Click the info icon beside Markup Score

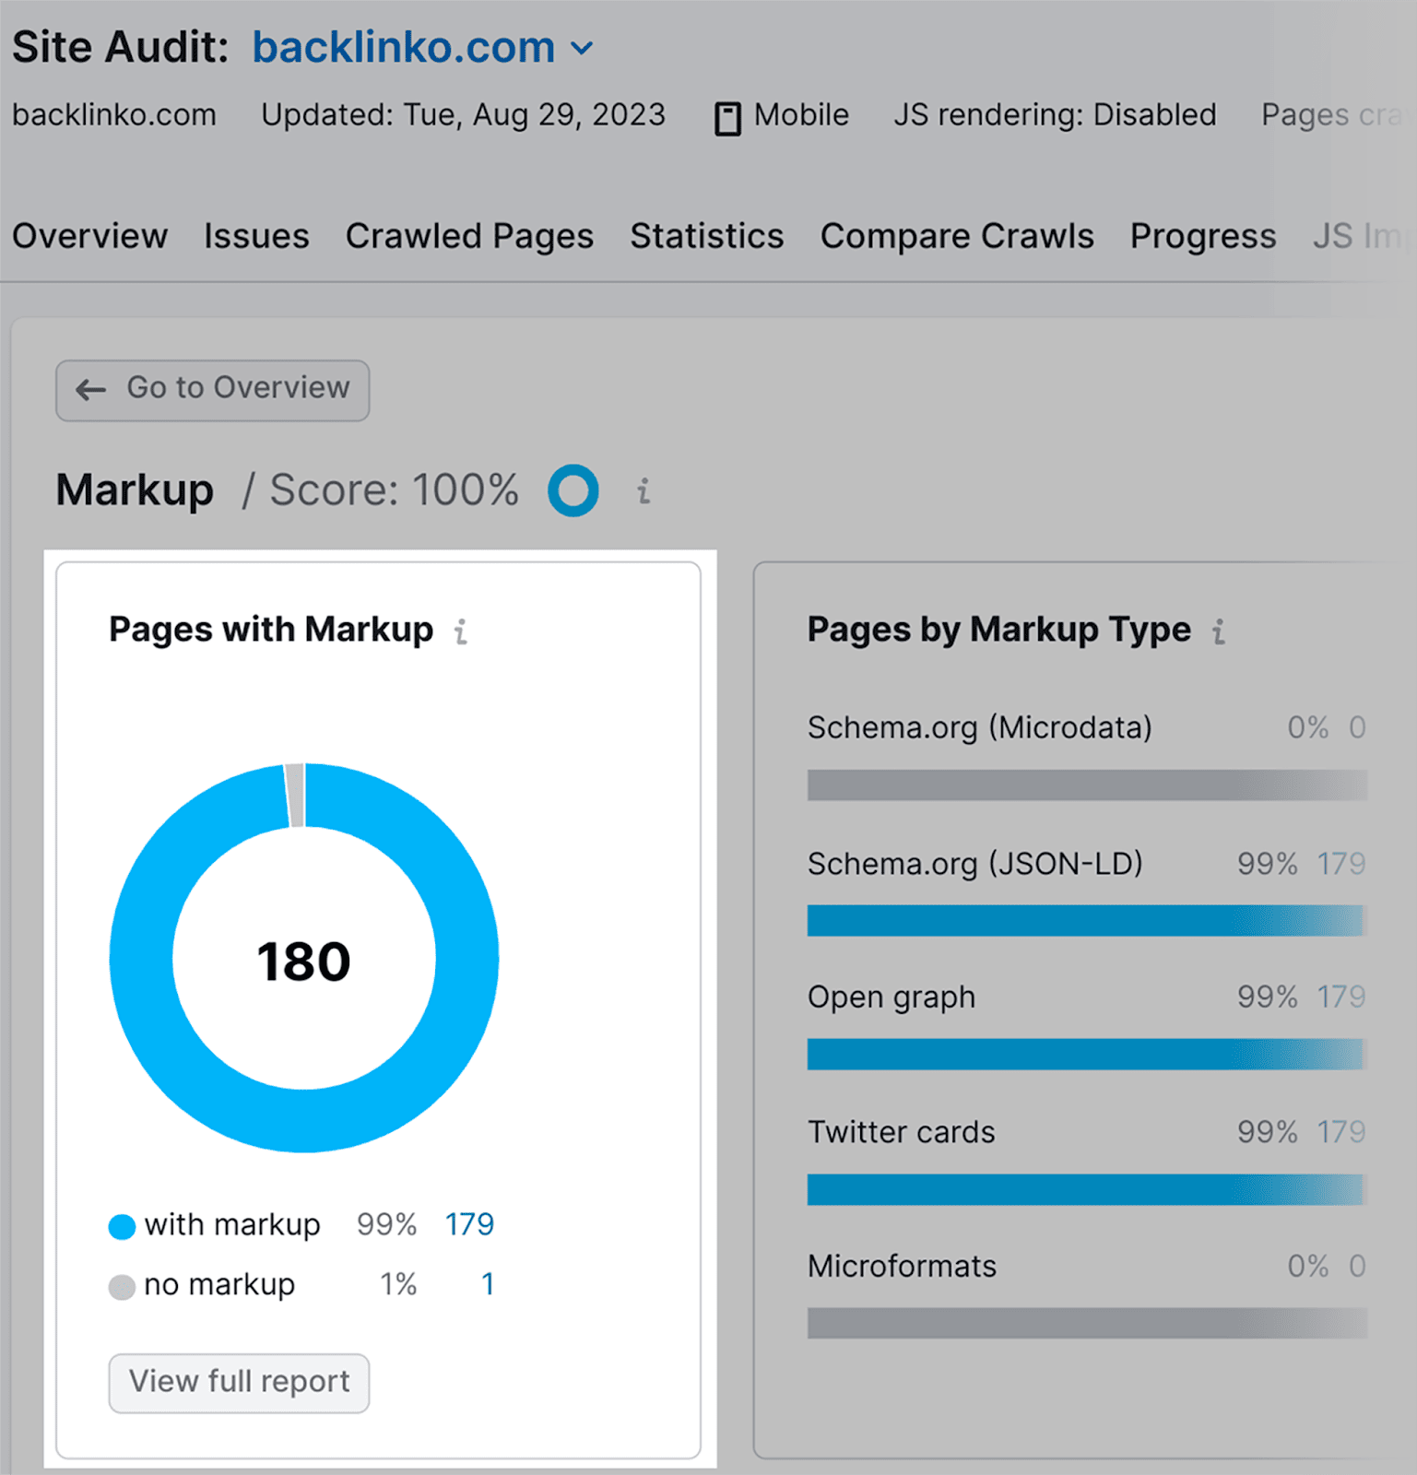tap(644, 490)
